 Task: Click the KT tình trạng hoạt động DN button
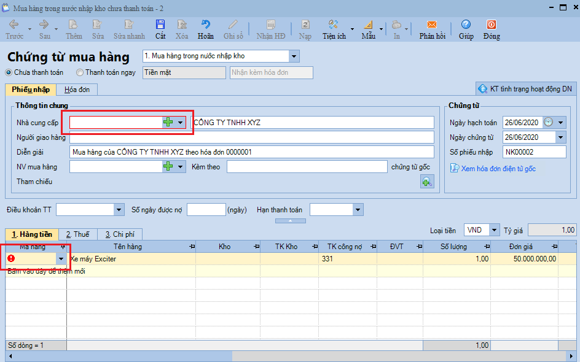526,89
